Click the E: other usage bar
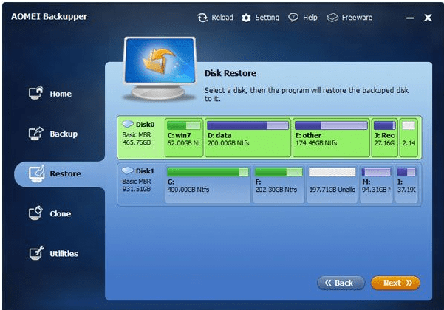 [x=331, y=125]
